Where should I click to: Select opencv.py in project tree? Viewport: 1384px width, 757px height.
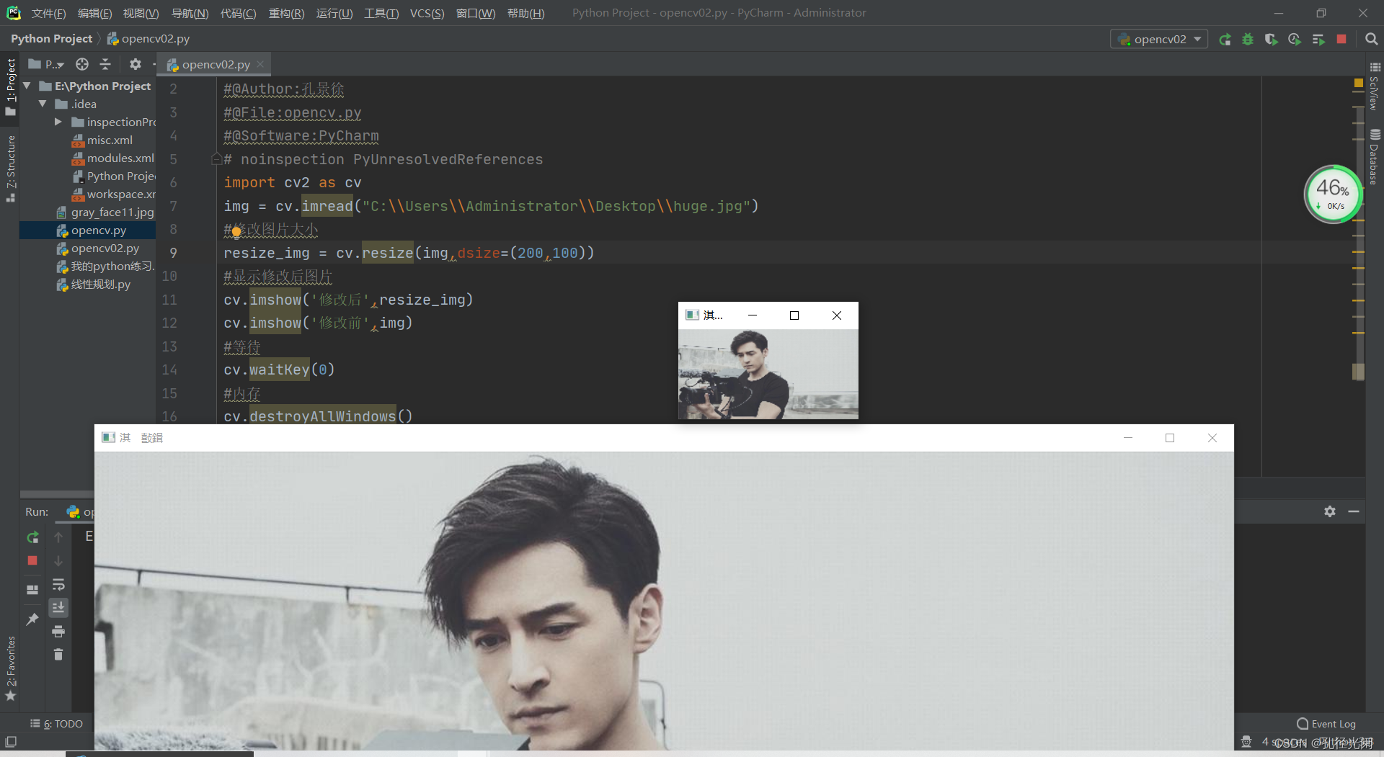click(92, 230)
